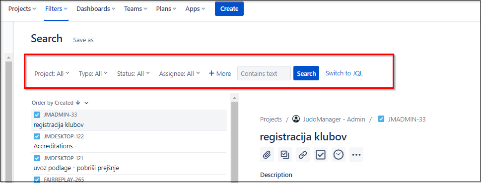Screen dimensions: 481x183
Task: Select issue JMDESKTOP-121 uvoz podlage
Action: [x=129, y=163]
